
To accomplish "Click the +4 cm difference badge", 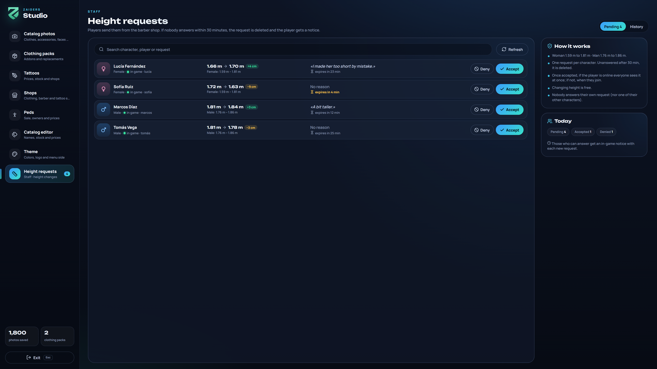I will pyautogui.click(x=252, y=66).
